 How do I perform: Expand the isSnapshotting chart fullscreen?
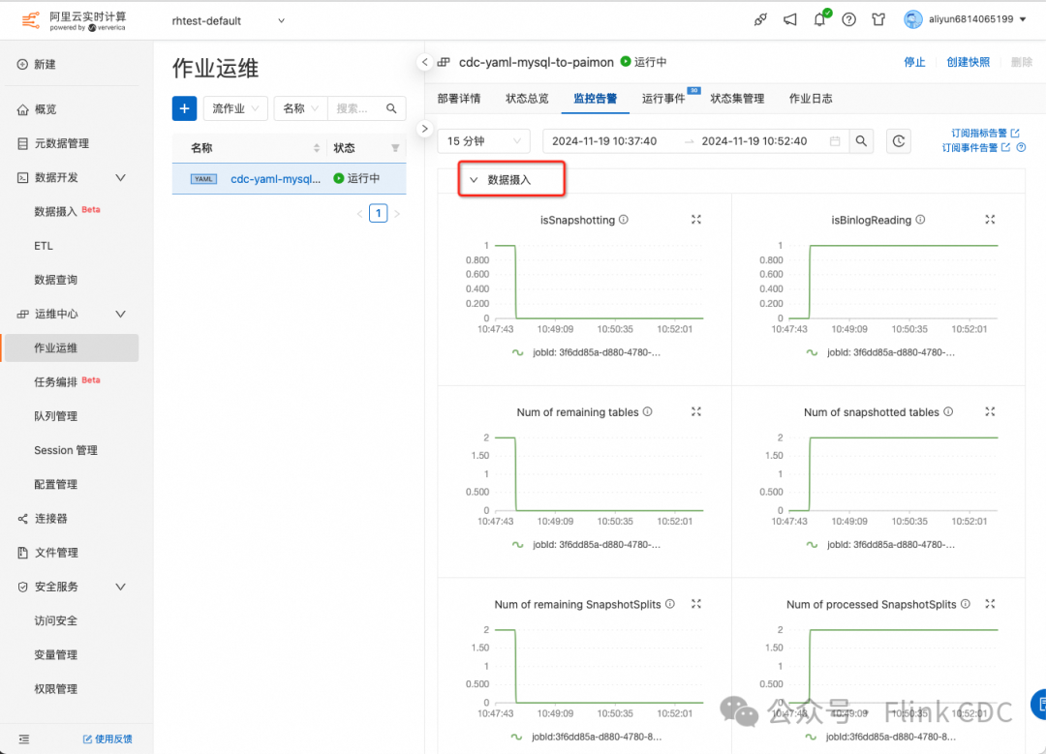tap(695, 220)
